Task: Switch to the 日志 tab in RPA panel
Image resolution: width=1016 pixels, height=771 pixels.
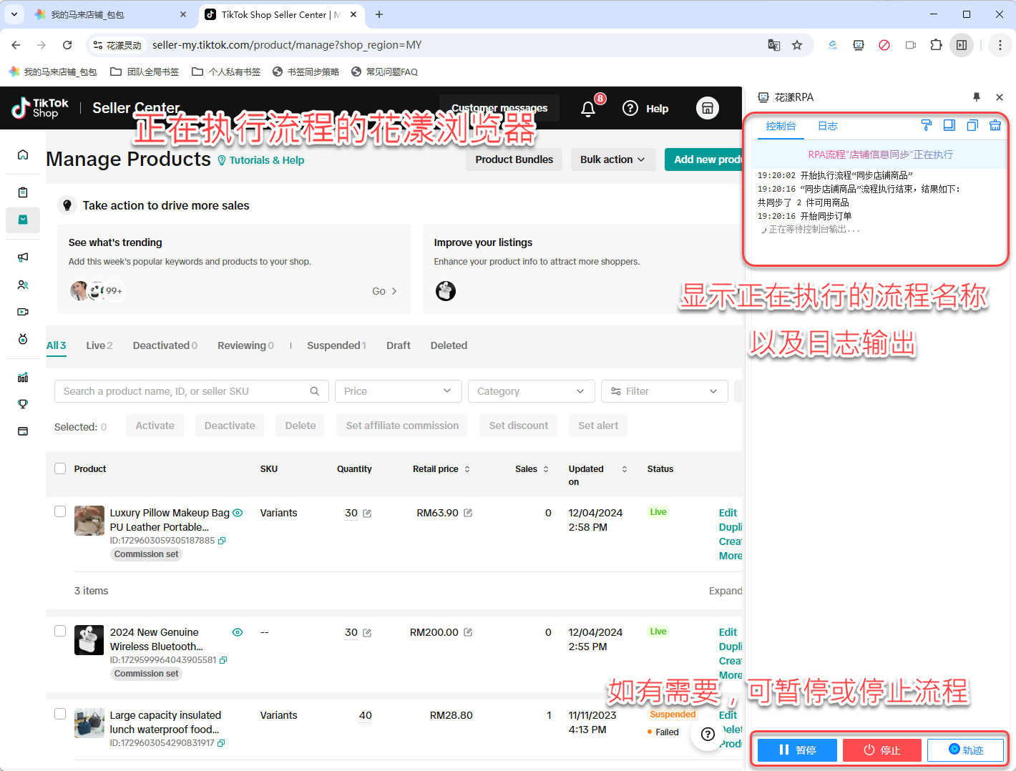Action: (828, 126)
